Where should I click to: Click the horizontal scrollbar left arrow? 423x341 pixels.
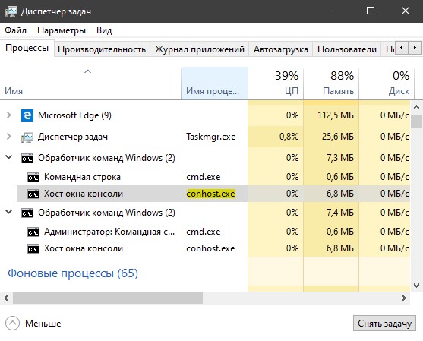[6, 298]
